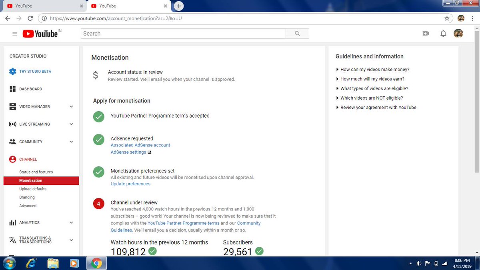The image size is (480, 270).
Task: Open the account avatar in YouTube header
Action: [458, 34]
